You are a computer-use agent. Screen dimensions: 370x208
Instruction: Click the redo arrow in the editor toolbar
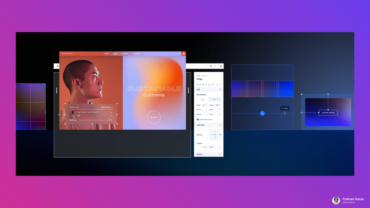click(215, 66)
